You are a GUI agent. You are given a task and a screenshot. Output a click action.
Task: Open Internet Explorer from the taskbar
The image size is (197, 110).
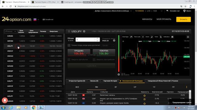(x=11, y=108)
